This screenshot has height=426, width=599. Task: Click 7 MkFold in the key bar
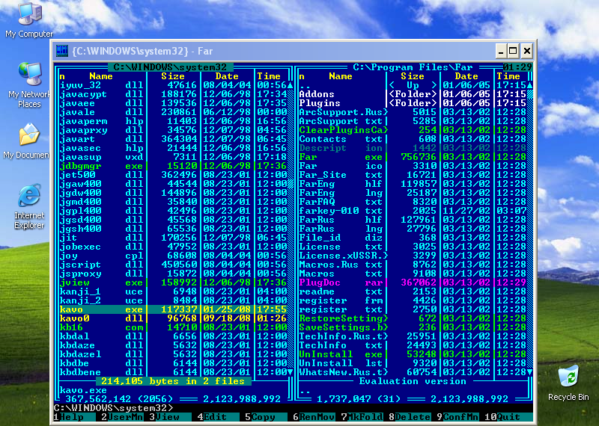(362, 417)
